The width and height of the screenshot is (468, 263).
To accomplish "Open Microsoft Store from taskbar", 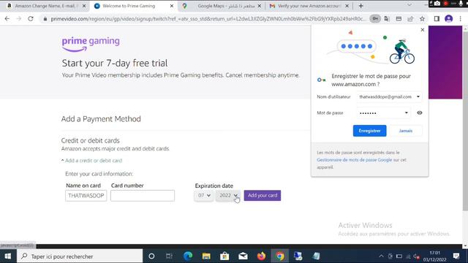I will click(224, 256).
